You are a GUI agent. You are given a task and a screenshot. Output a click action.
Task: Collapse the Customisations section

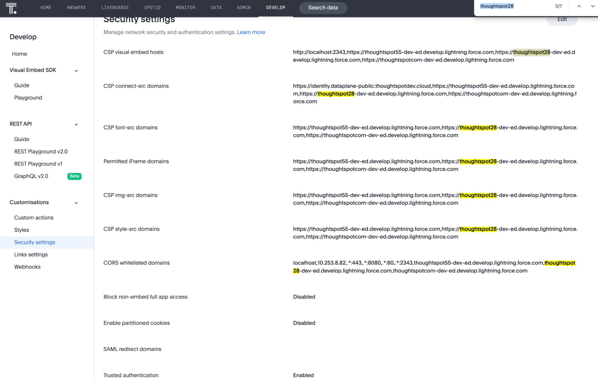click(x=76, y=203)
